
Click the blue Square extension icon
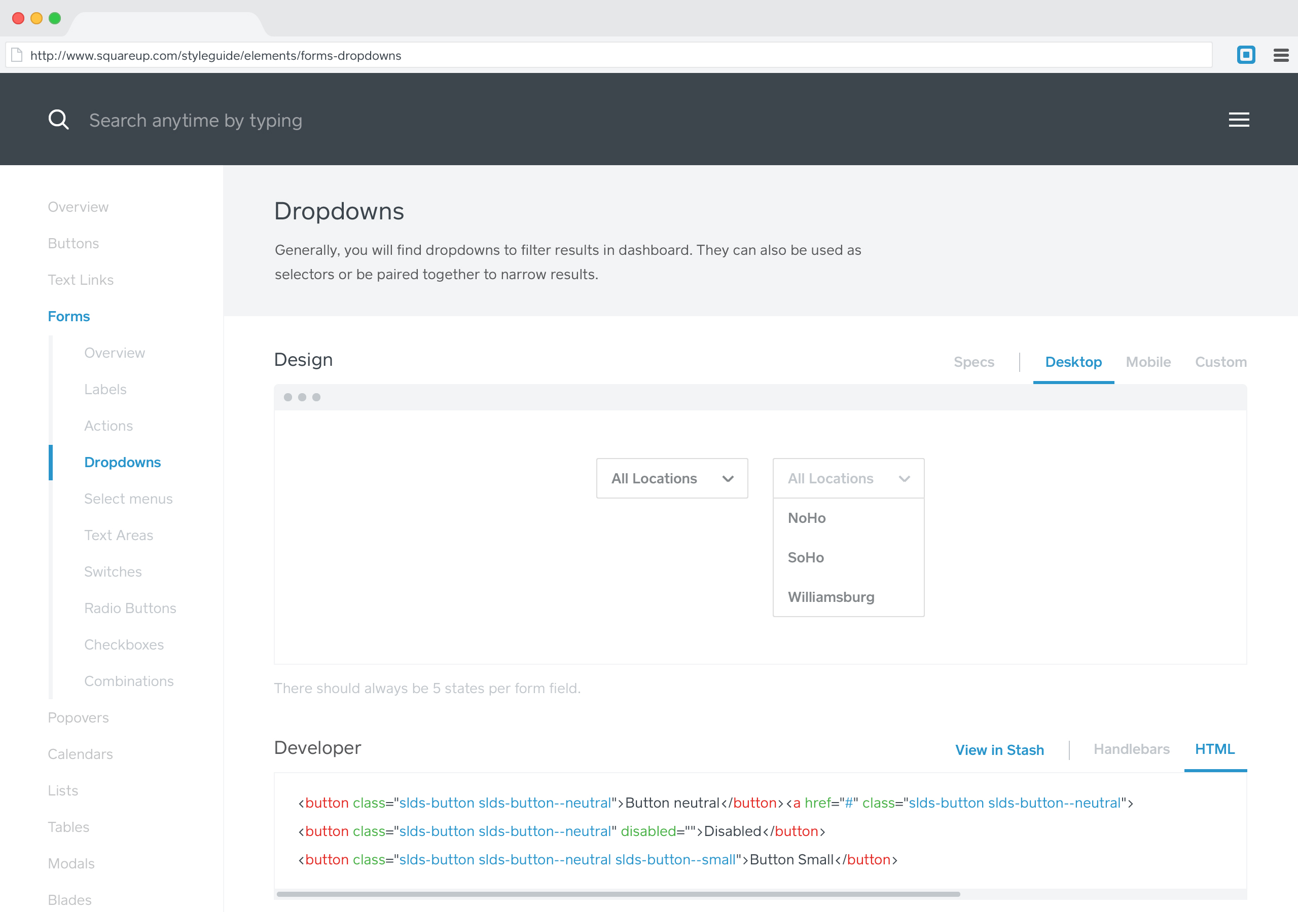[x=1246, y=55]
